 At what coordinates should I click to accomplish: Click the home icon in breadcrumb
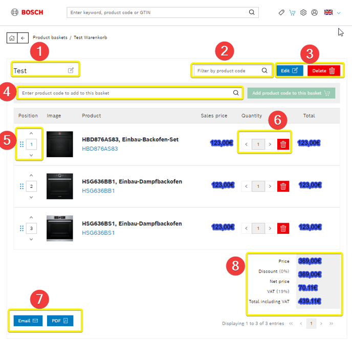(11, 38)
